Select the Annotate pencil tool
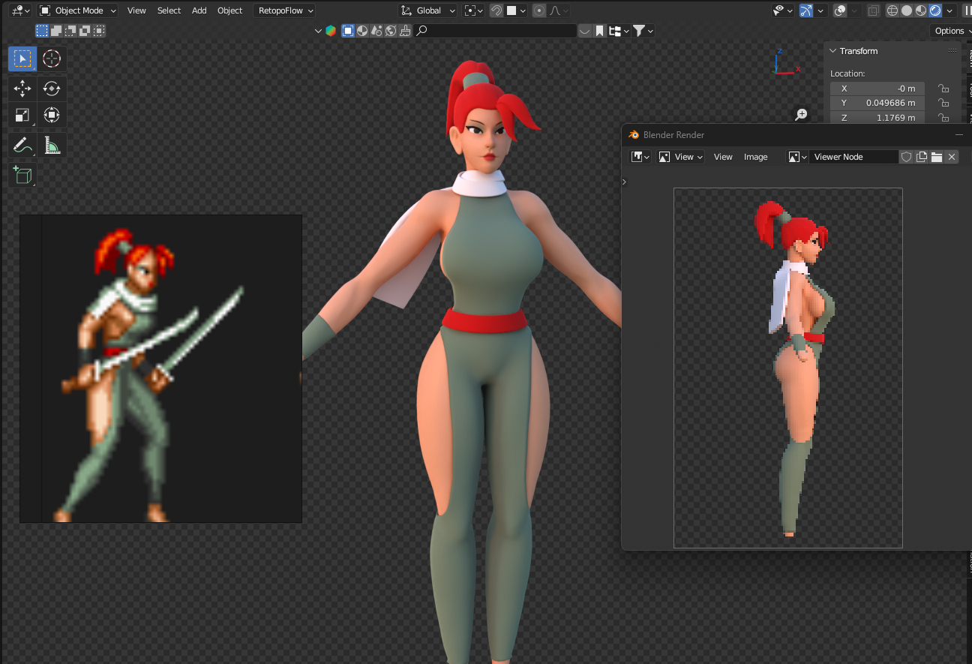Screen dimensions: 972x664 [22, 145]
